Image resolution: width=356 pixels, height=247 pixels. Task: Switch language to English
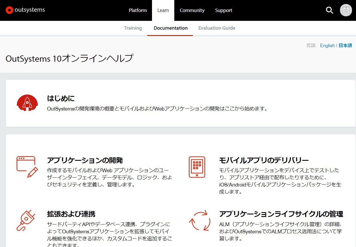tap(327, 45)
